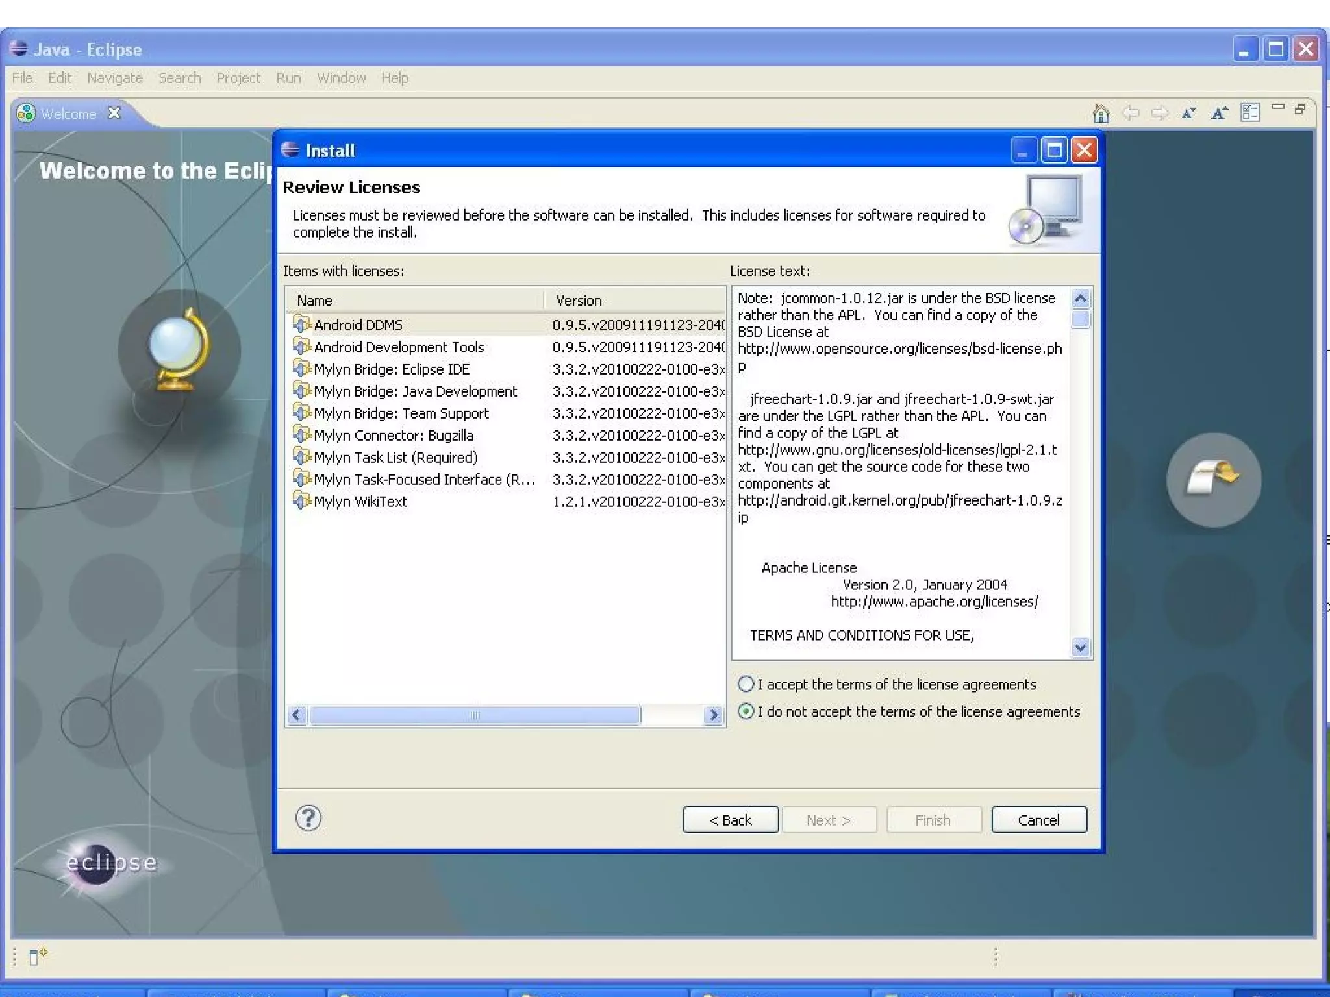1330x997 pixels.
Task: Click the fast view icon in status bar
Action: click(x=38, y=956)
